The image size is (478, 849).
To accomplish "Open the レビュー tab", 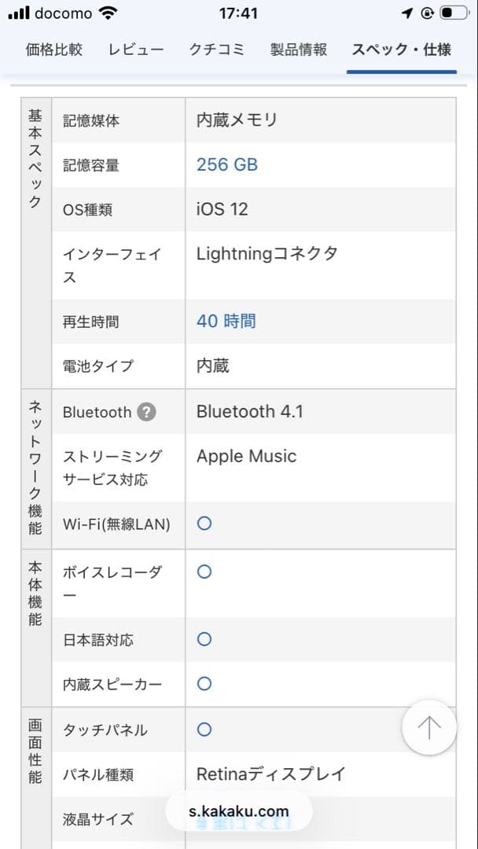I will click(x=135, y=49).
